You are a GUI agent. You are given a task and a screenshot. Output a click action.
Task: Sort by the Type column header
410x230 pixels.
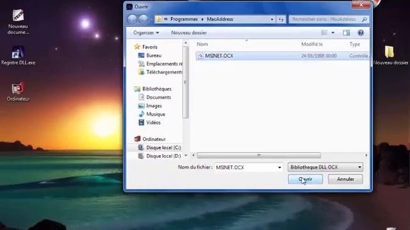[x=355, y=44]
